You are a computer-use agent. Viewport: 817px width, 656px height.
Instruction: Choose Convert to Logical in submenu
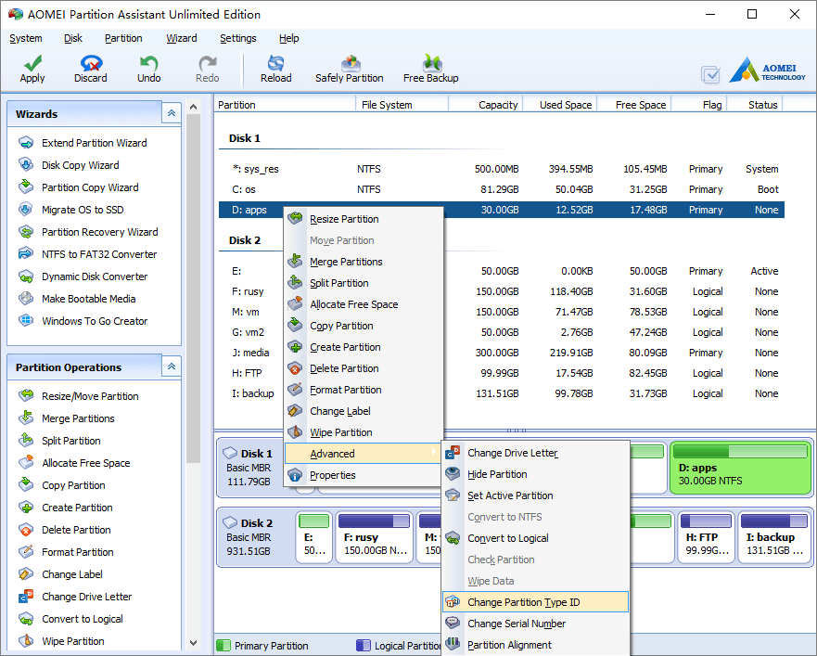click(x=535, y=538)
